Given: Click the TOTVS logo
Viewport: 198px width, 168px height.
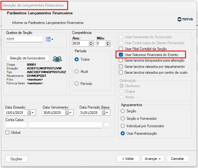Looking at the screenshot, I should tap(185, 19).
